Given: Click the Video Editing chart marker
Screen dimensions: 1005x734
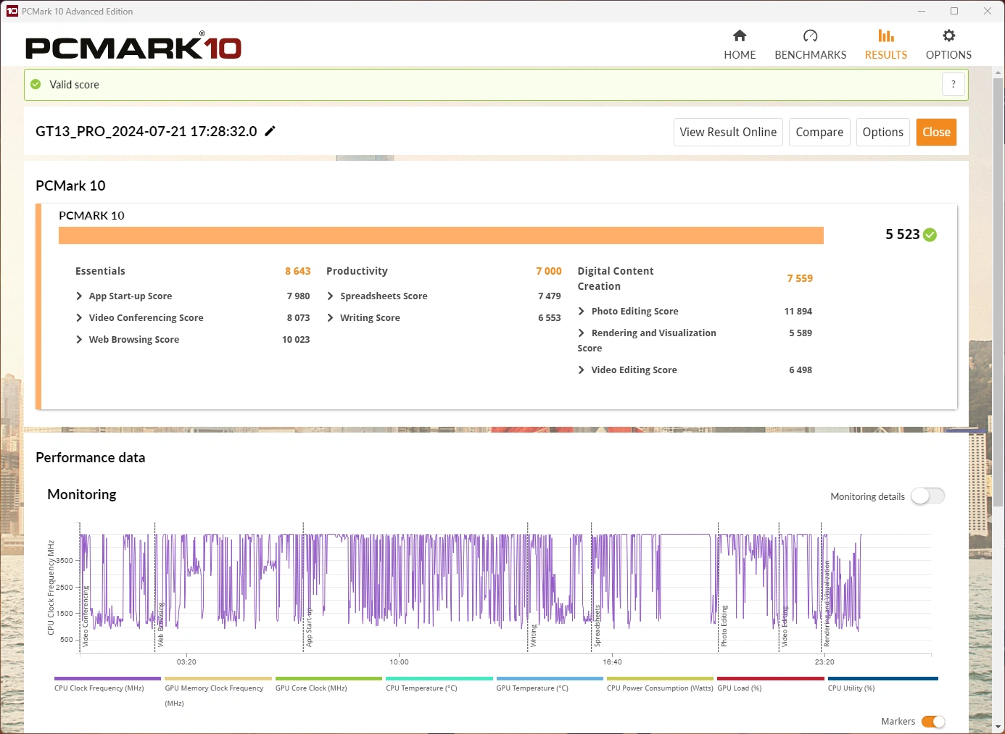Looking at the screenshot, I should pos(784,627).
